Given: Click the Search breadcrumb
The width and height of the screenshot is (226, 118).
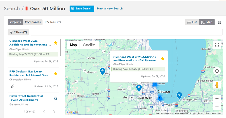Looking at the screenshot, I should (12, 8).
